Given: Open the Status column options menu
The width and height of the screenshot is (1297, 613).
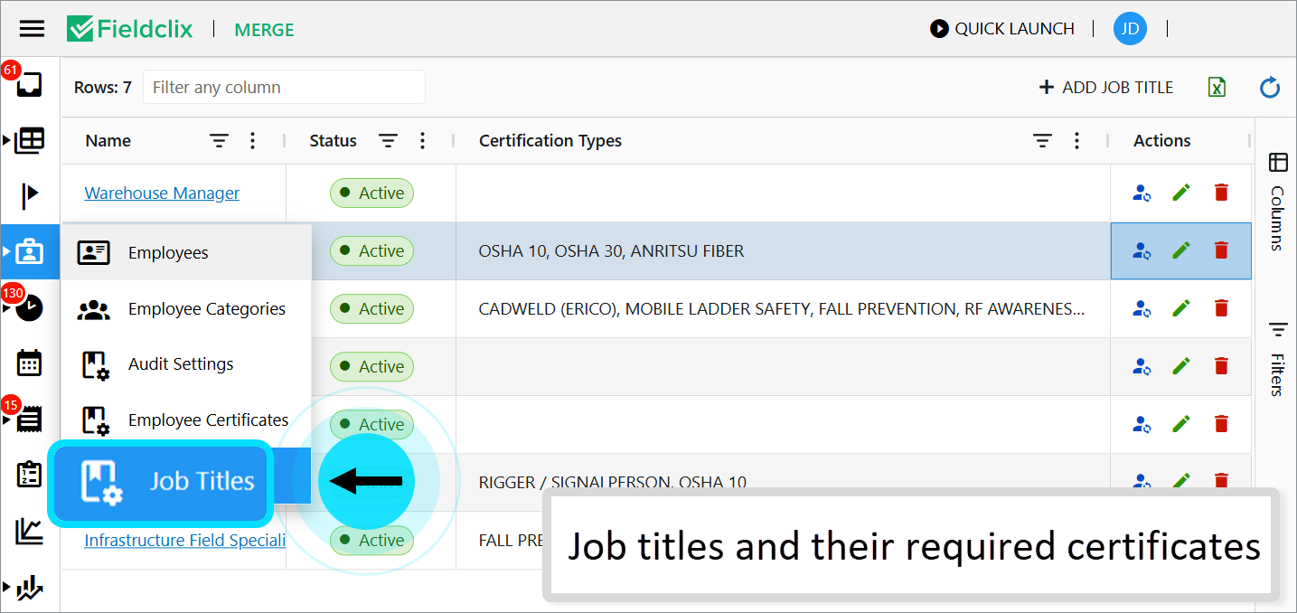Looking at the screenshot, I should (x=423, y=141).
